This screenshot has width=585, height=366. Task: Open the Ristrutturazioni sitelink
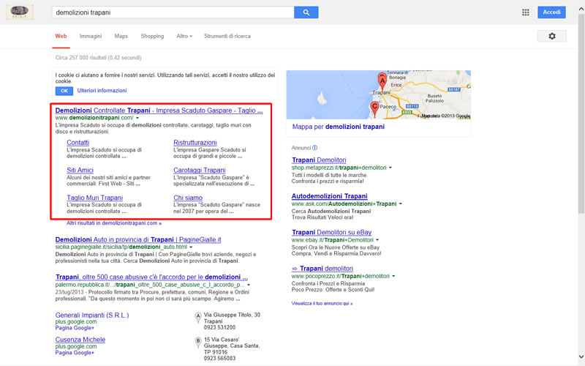[x=195, y=143]
